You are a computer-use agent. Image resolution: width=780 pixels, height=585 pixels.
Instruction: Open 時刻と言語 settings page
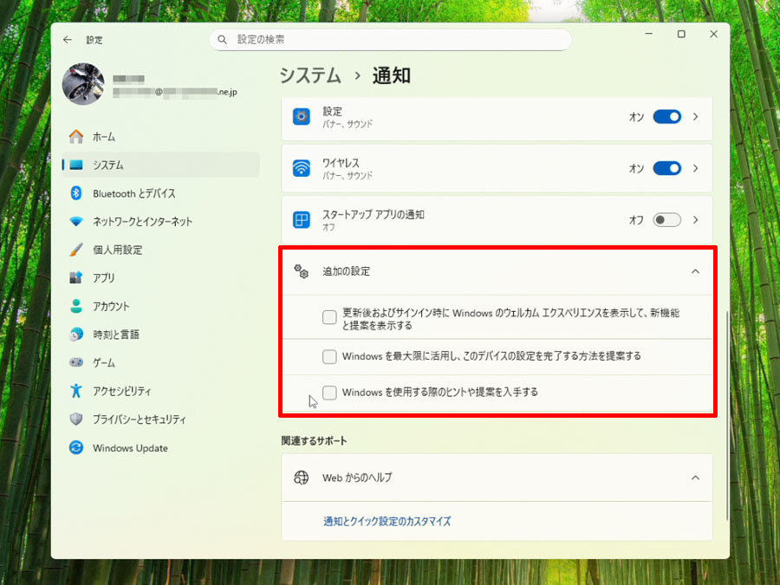tap(160, 335)
